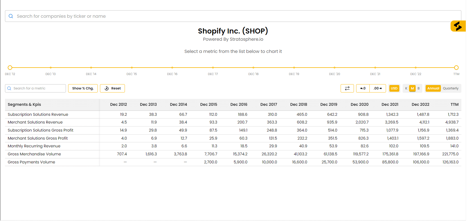Click the Stratosphere logo badge

[x=458, y=26]
